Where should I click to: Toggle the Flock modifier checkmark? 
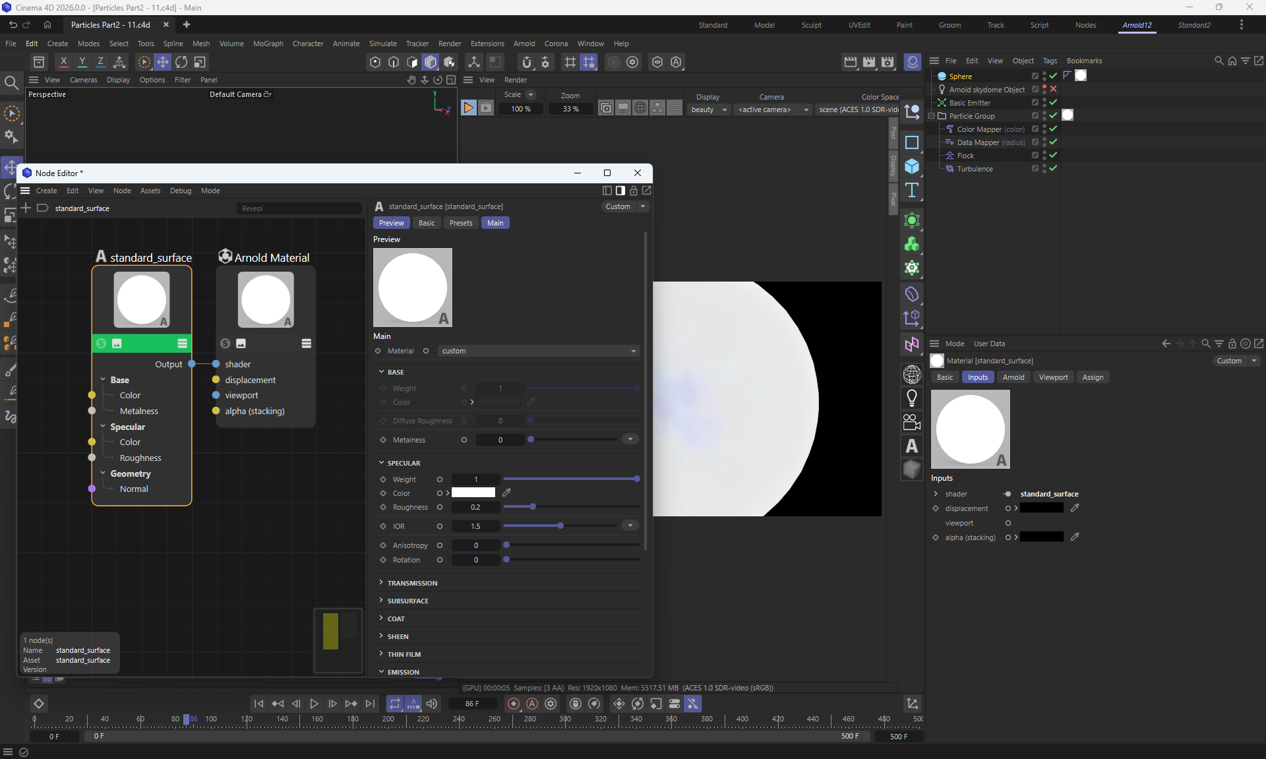pyautogui.click(x=1053, y=156)
